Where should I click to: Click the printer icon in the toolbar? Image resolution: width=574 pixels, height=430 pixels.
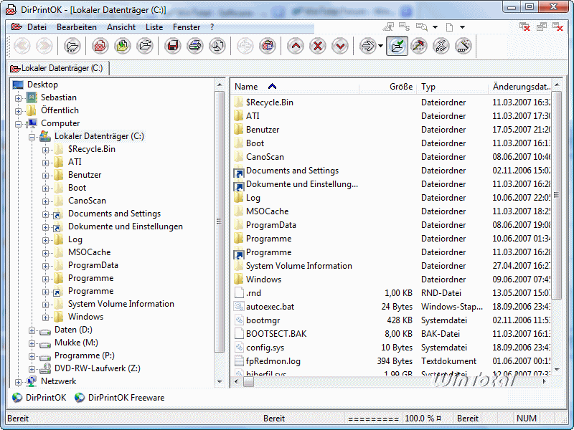(195, 46)
